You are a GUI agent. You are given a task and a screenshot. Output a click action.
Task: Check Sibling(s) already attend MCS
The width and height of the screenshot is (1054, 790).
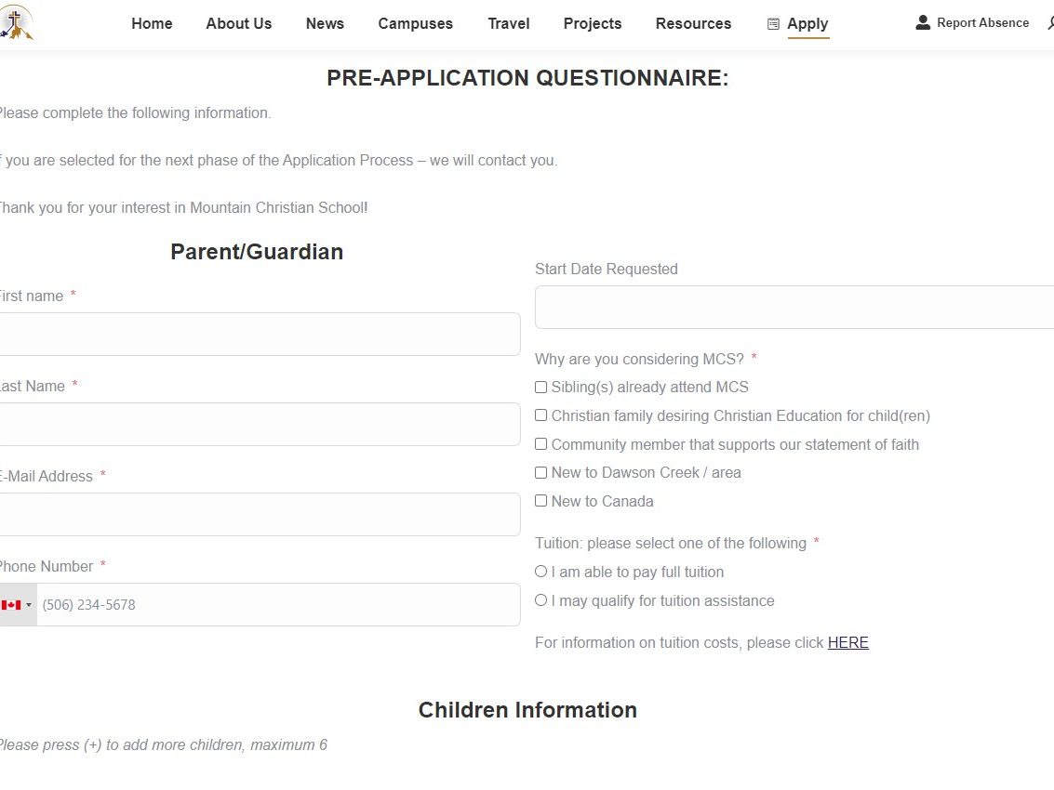pyautogui.click(x=541, y=388)
